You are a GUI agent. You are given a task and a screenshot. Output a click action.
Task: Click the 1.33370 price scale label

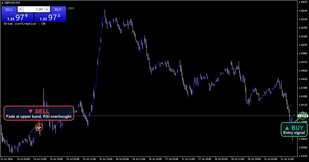[x=303, y=156]
